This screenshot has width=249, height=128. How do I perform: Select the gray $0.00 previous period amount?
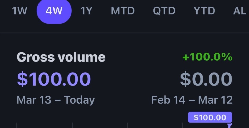coord(206,79)
